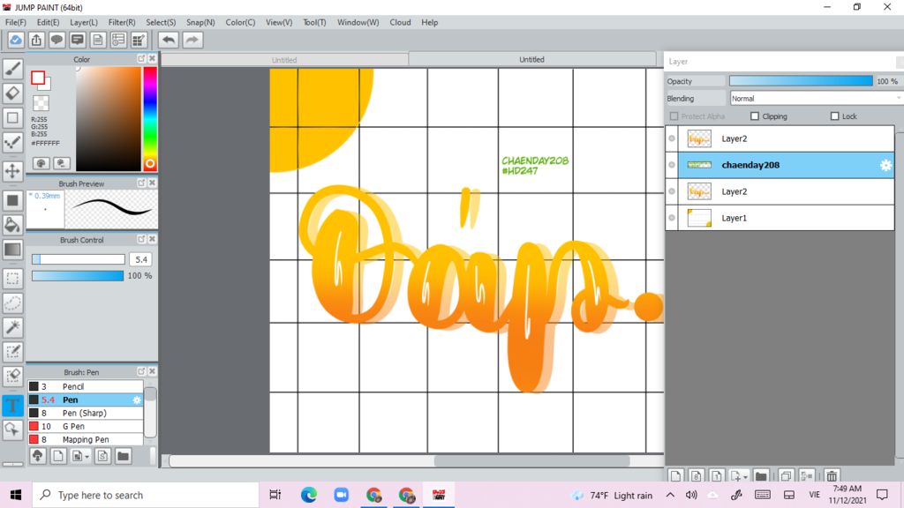The height and width of the screenshot is (508, 904).
Task: Duplicate layer icon in Layer panel
Action: tap(786, 475)
